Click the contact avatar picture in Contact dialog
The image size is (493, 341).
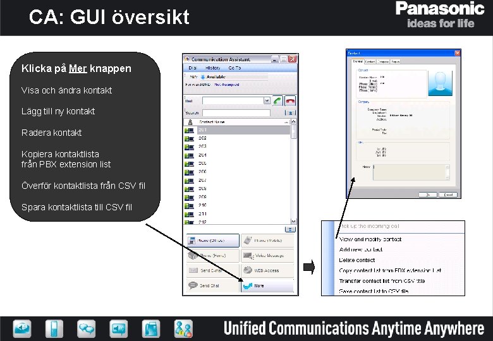(x=440, y=83)
